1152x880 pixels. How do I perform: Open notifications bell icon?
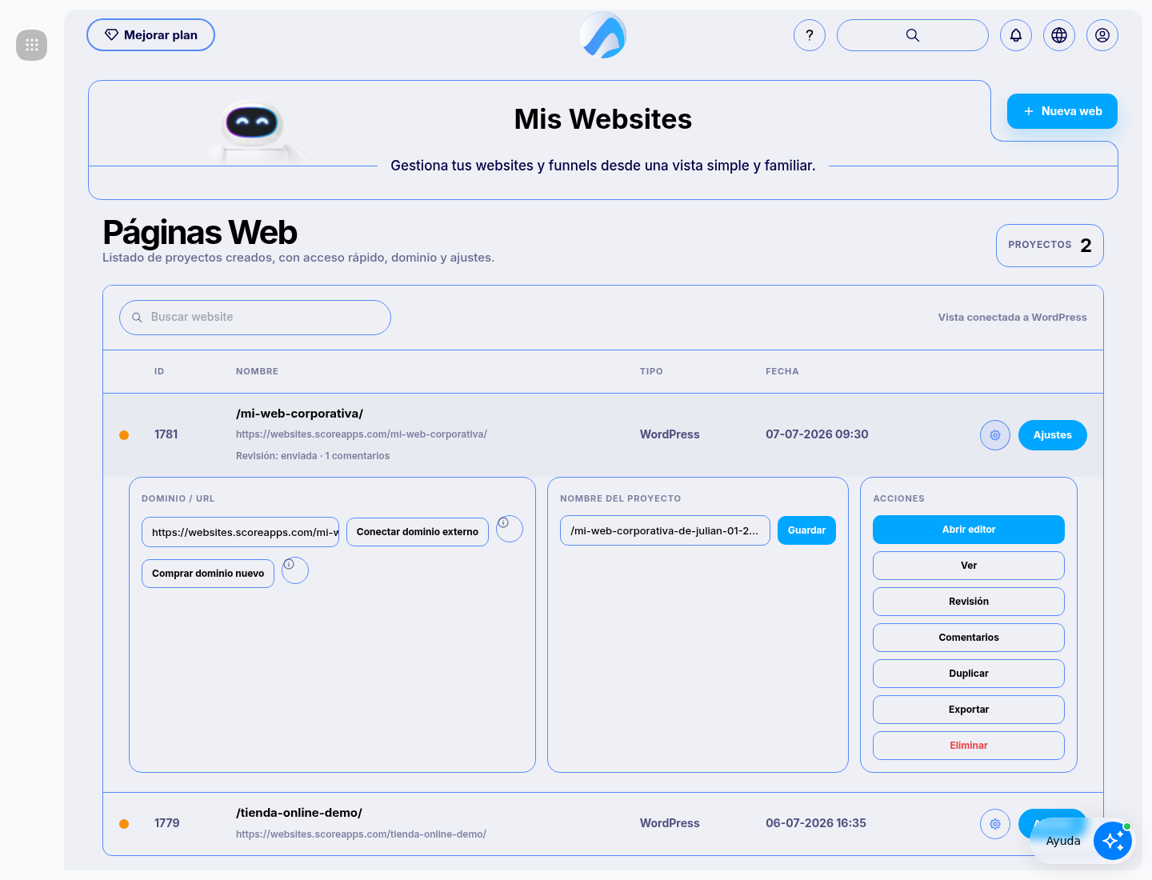point(1016,35)
